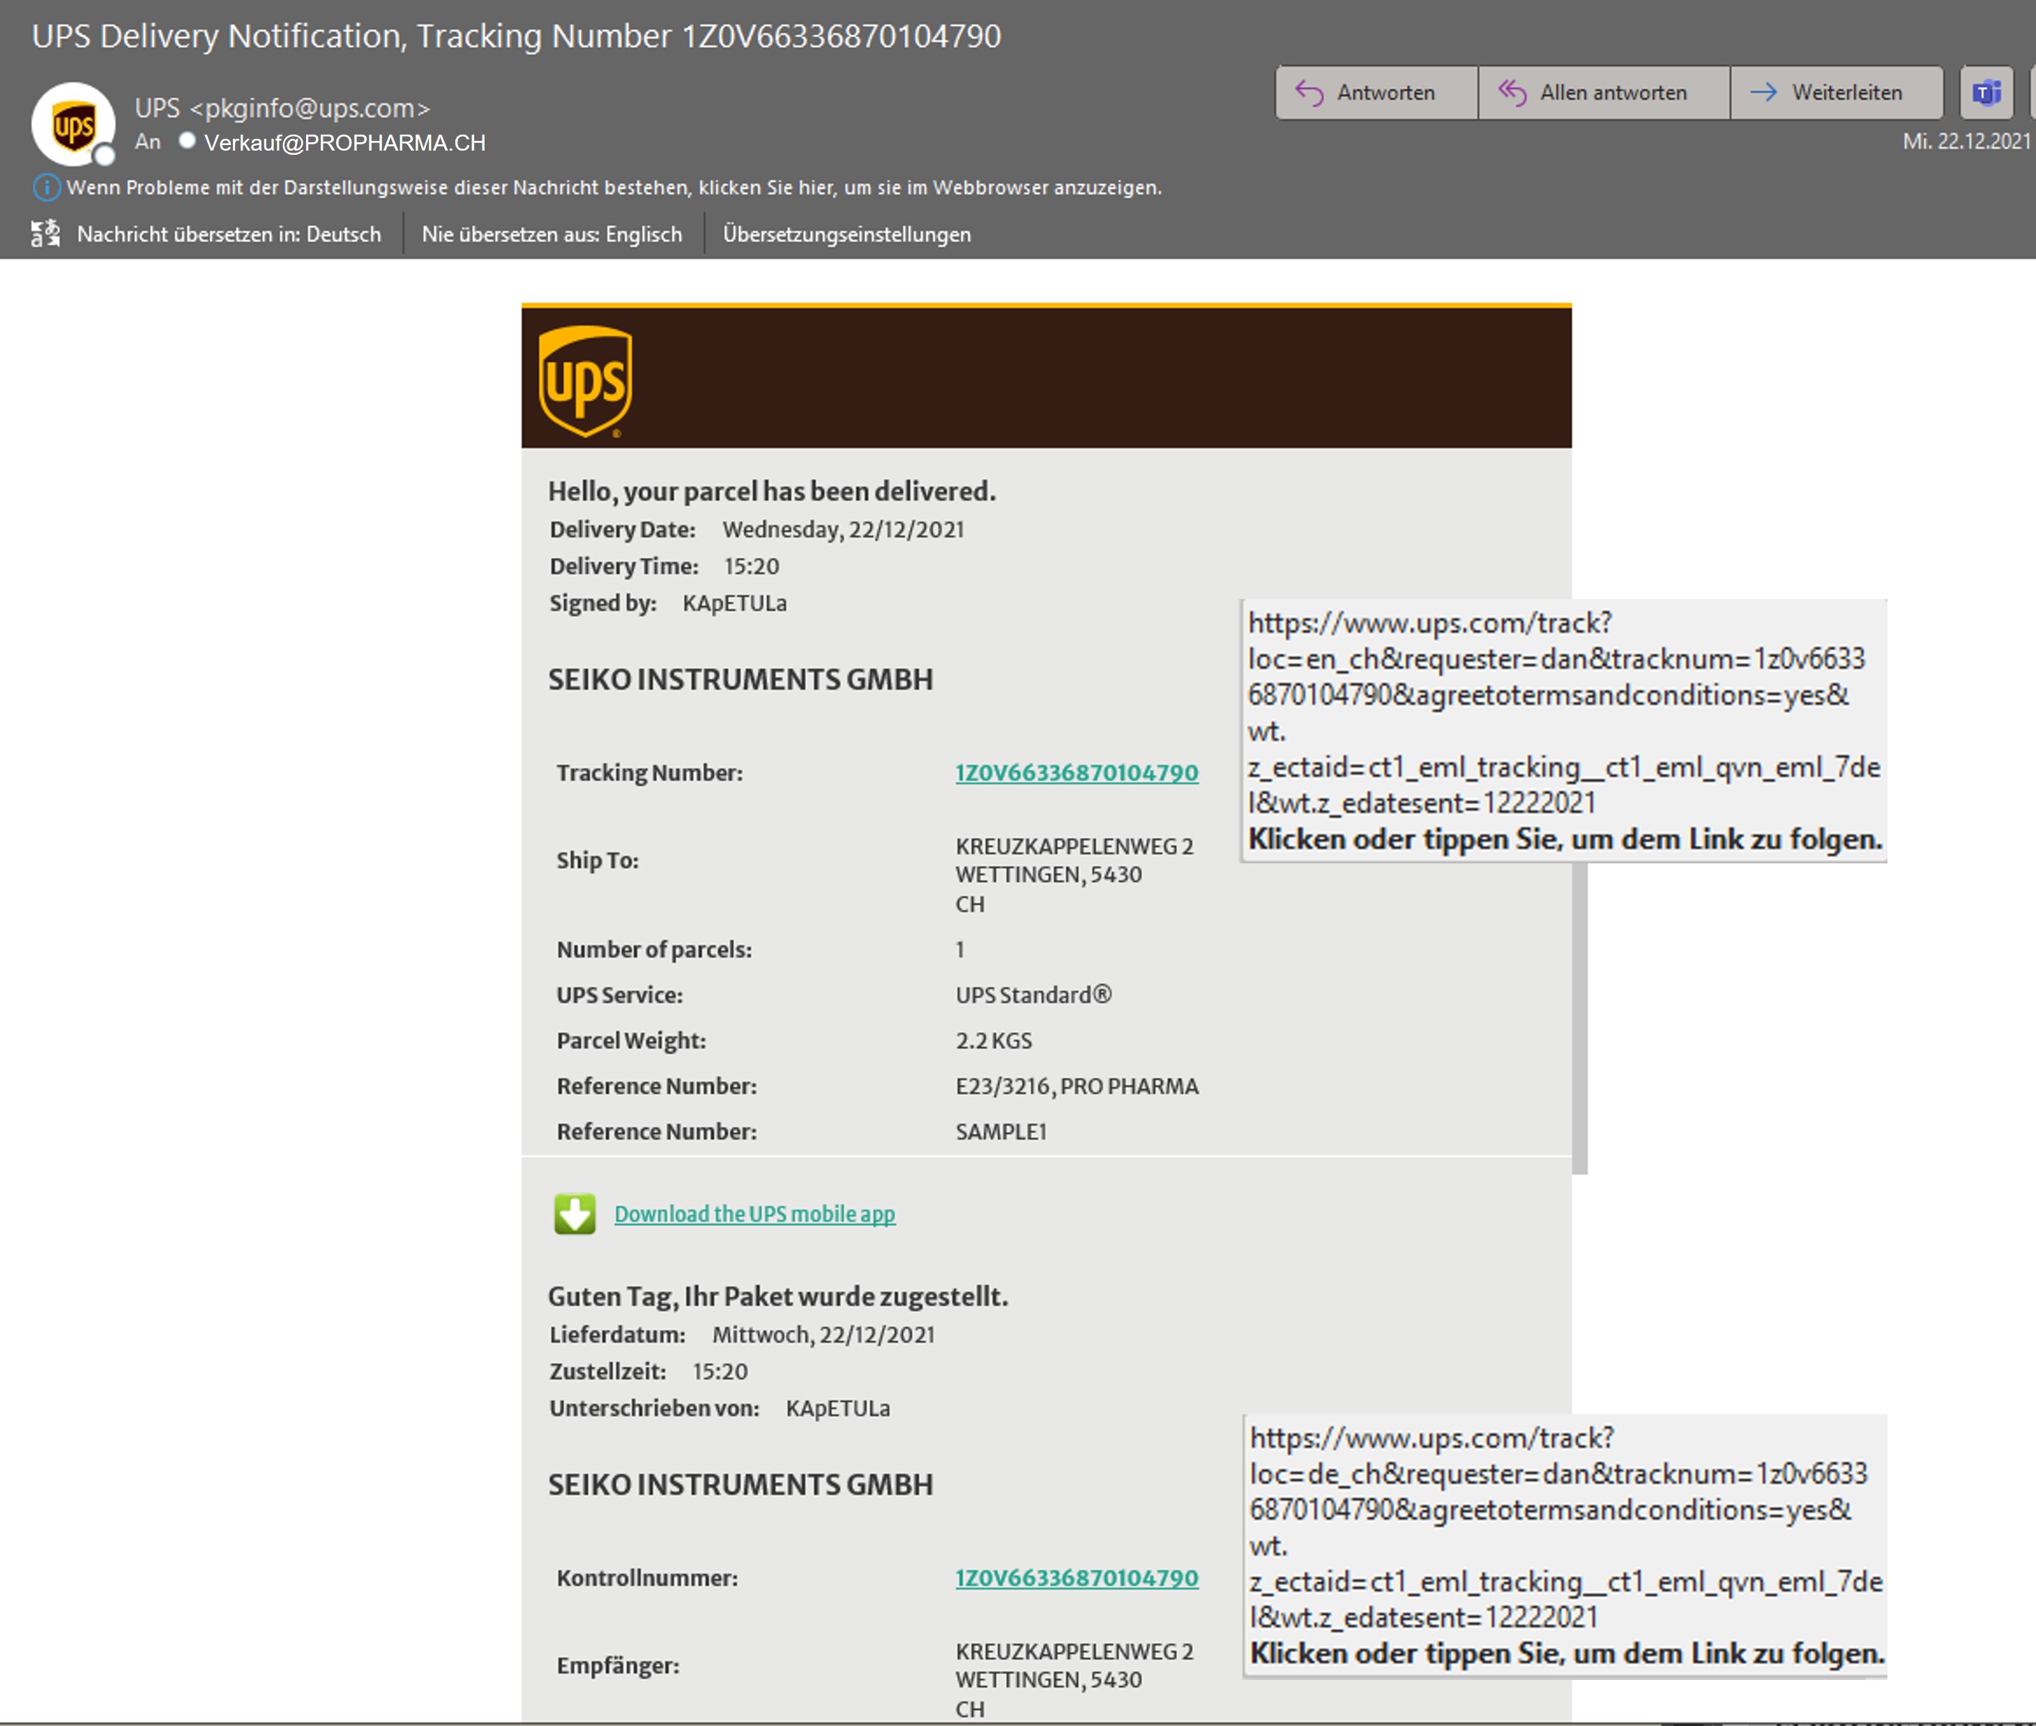Viewport: 2036px width, 1726px height.
Task: Click the green download arrow icon
Action: click(575, 1214)
